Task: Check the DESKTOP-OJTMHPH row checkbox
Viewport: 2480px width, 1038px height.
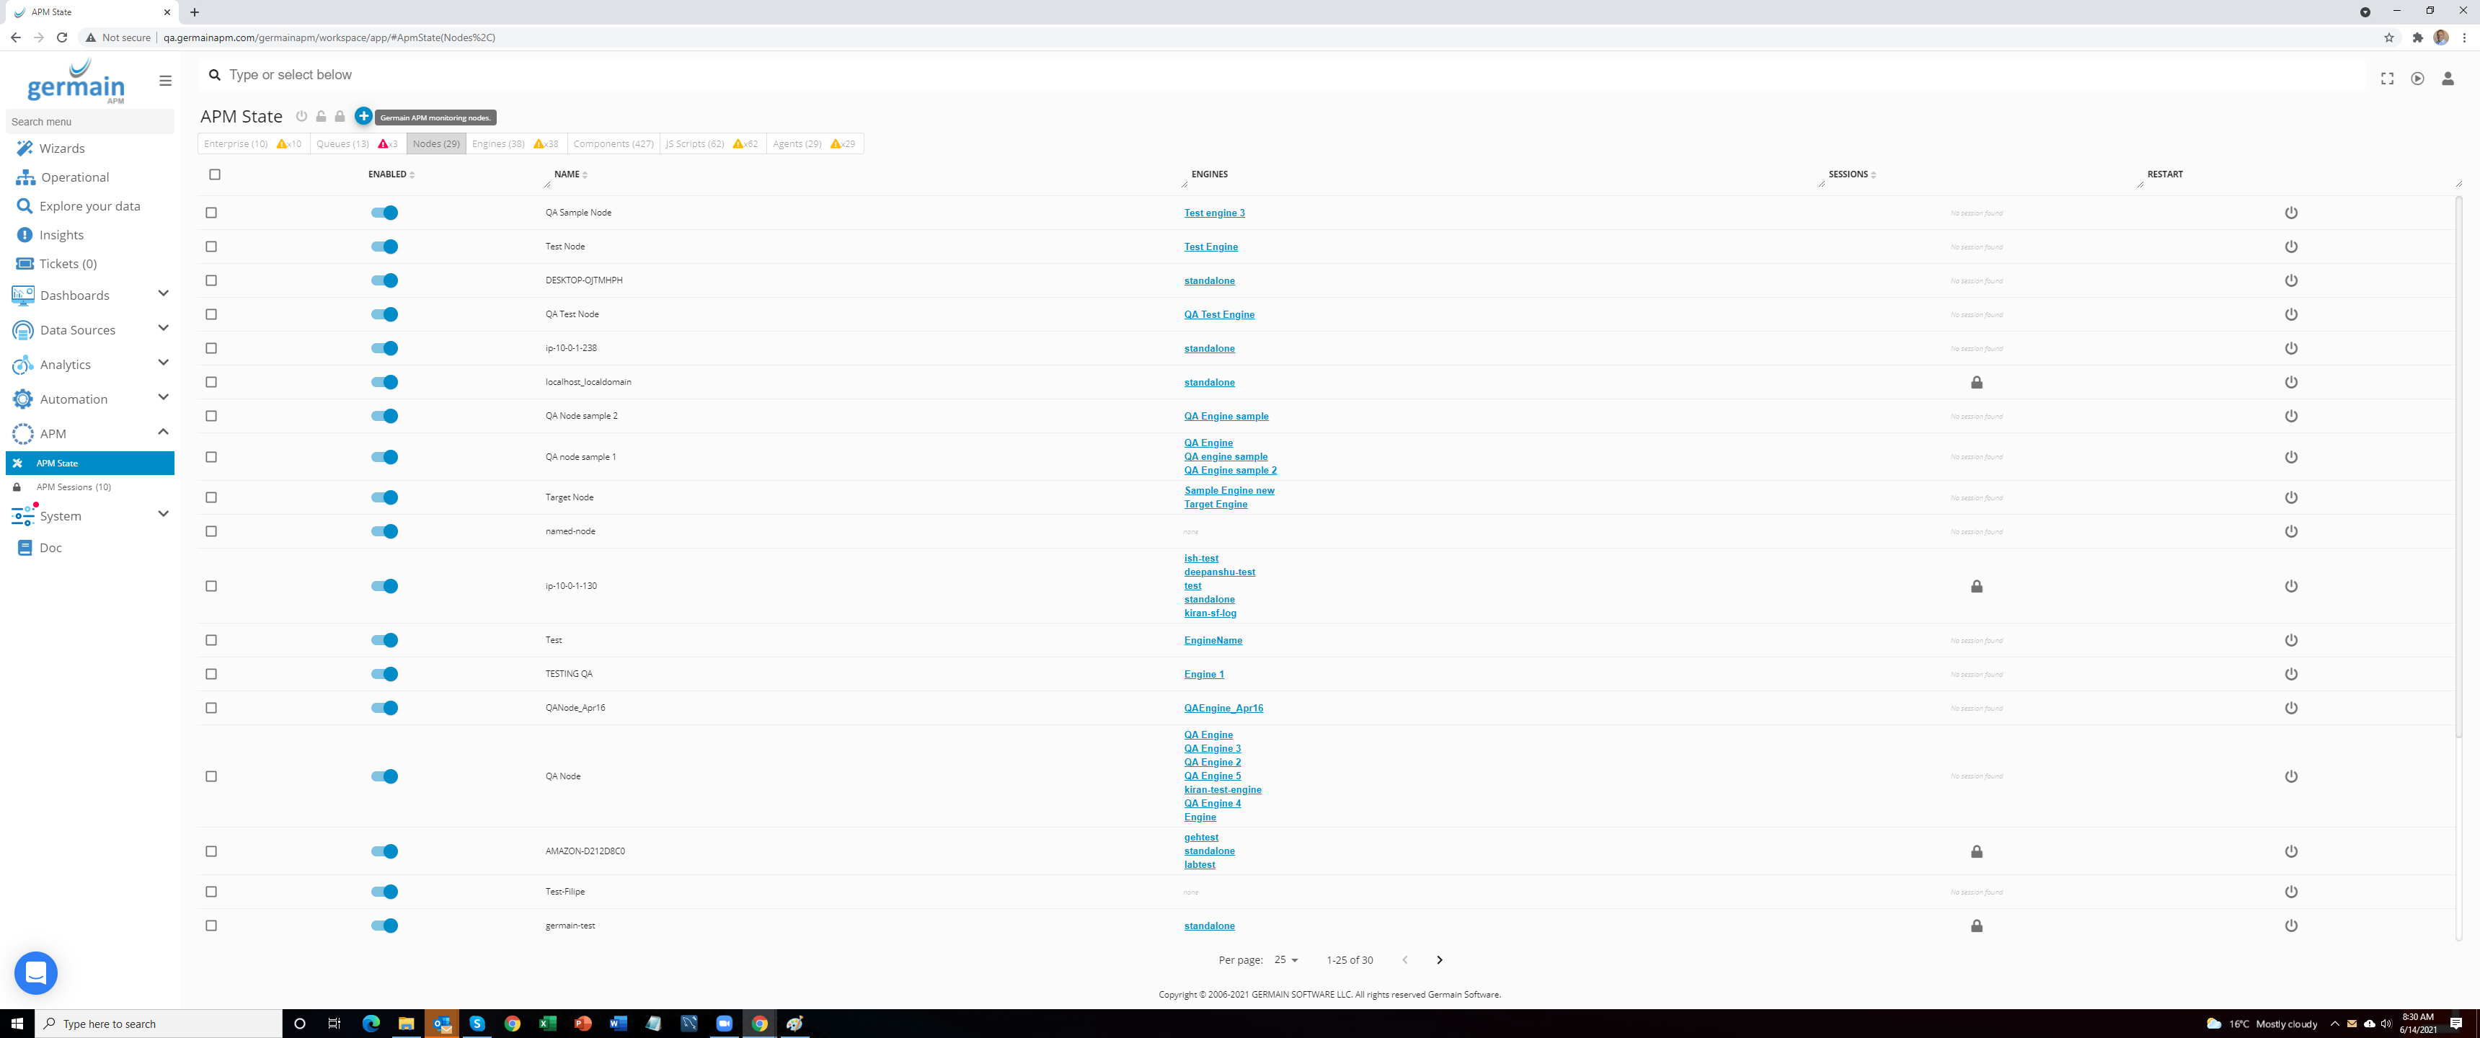Action: (212, 280)
